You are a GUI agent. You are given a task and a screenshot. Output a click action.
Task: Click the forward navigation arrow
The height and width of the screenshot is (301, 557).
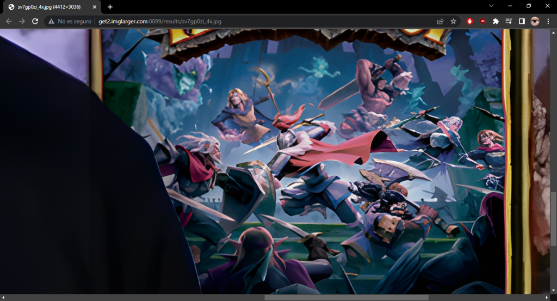[x=22, y=21]
